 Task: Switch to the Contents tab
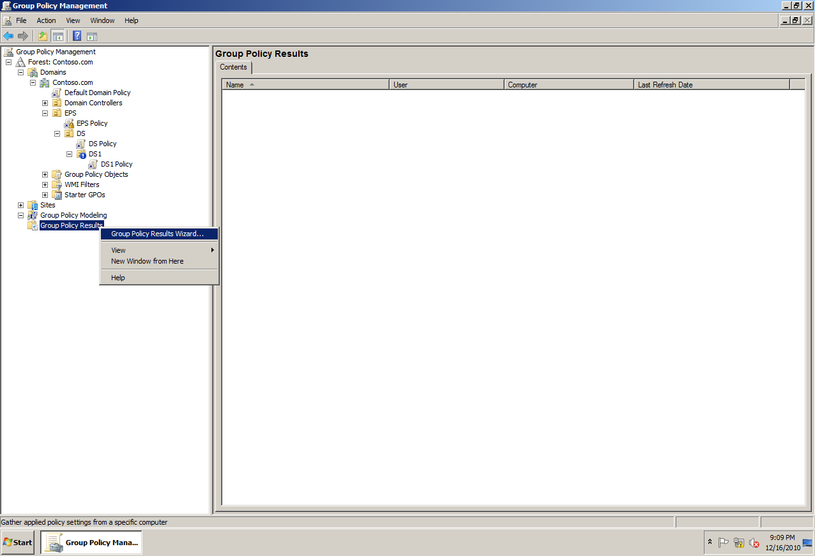[x=233, y=67]
